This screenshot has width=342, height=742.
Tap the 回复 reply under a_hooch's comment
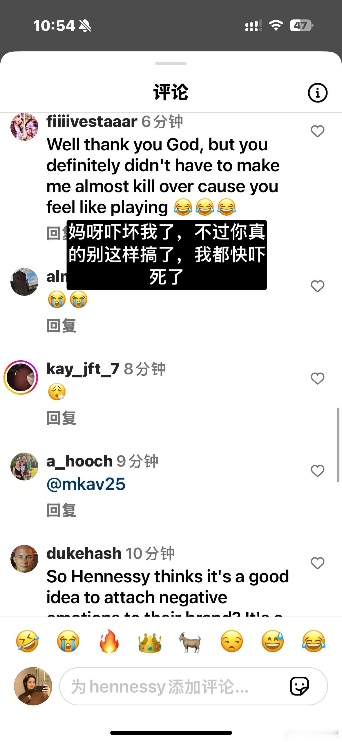click(61, 510)
